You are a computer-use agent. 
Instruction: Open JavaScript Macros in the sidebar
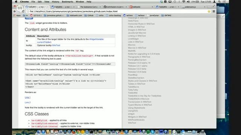pos(137,33)
